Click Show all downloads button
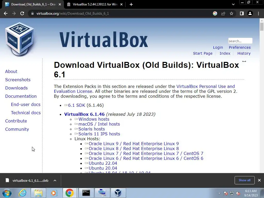The height and width of the screenshot is (198, 264). 244,180
